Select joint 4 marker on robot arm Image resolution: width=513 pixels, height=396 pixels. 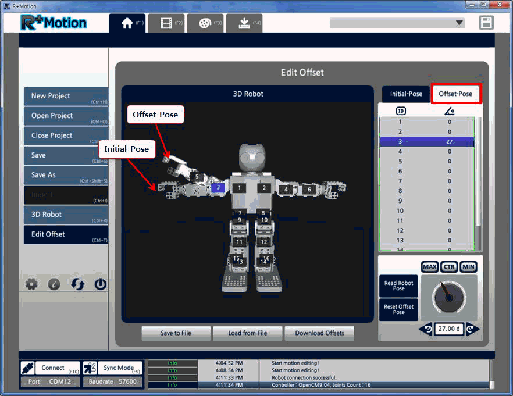click(x=286, y=190)
